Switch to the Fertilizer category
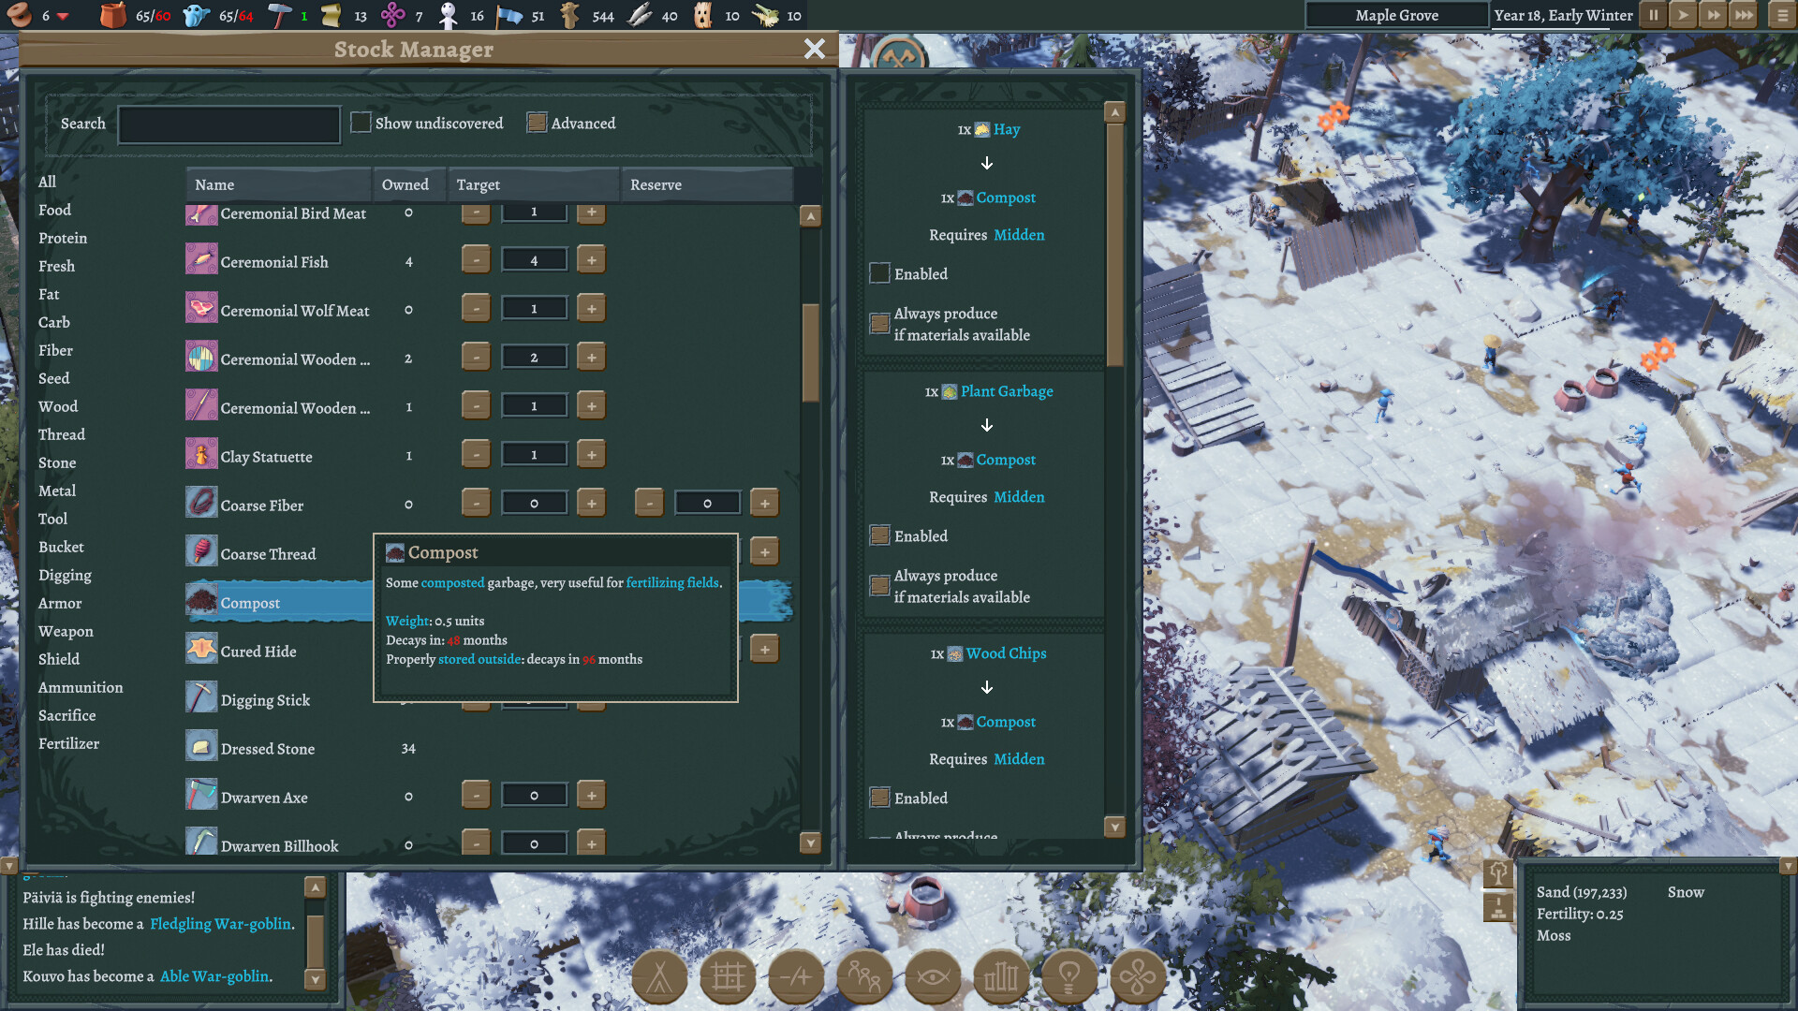The height and width of the screenshot is (1011, 1798). pos(68,743)
